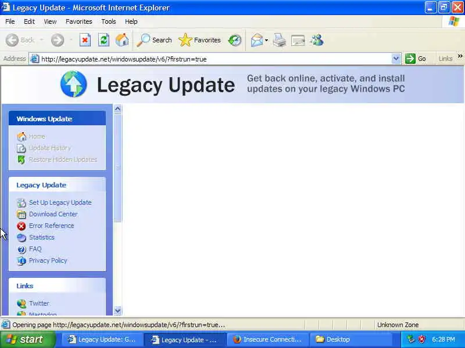The width and height of the screenshot is (465, 348).
Task: Click inside the address bar URL field
Action: coord(215,59)
